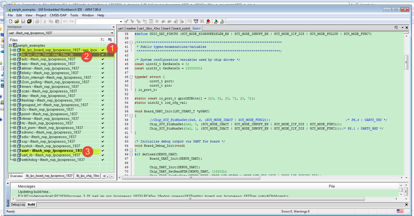Collapse the typedef struct fold on line 48
This screenshot has height=216, width=414.
131,77
